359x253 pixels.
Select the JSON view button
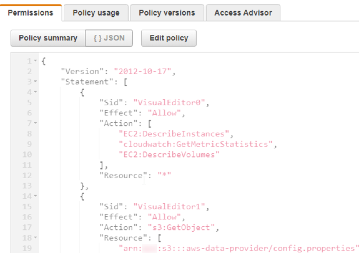(x=109, y=38)
